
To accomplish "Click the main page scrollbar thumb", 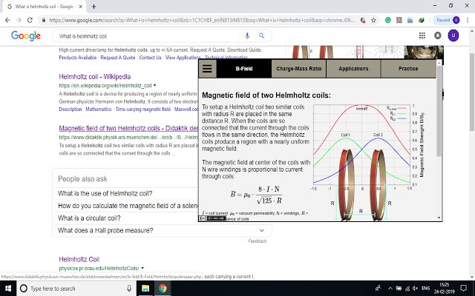I will click(472, 92).
